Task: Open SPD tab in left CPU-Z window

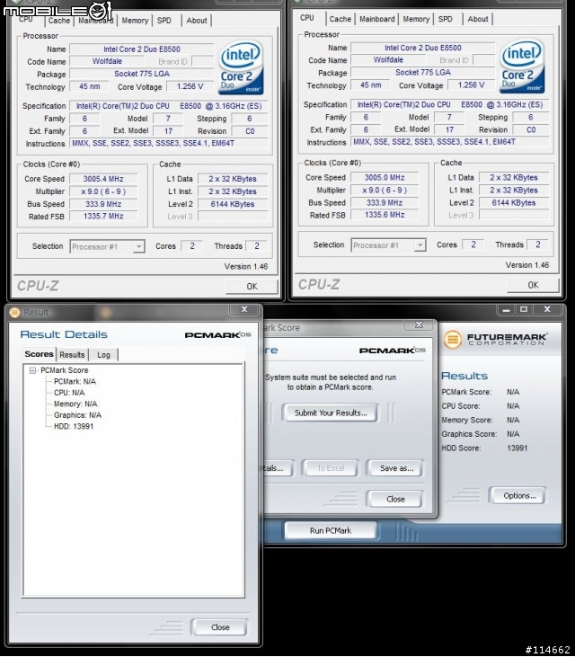Action: [164, 21]
